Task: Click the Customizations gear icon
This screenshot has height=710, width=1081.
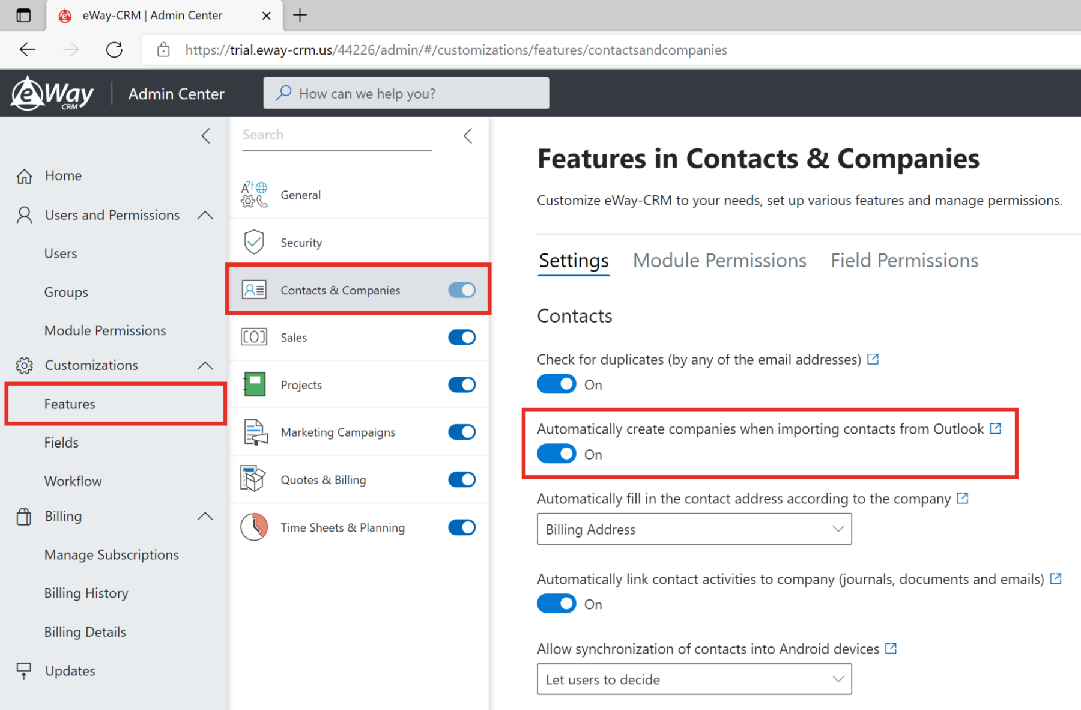Action: (24, 365)
